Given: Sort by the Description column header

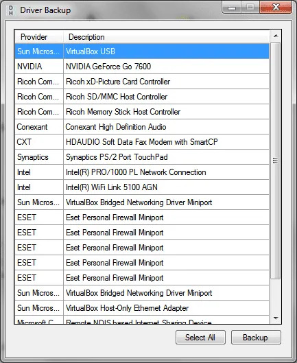Looking at the screenshot, I should pos(166,37).
